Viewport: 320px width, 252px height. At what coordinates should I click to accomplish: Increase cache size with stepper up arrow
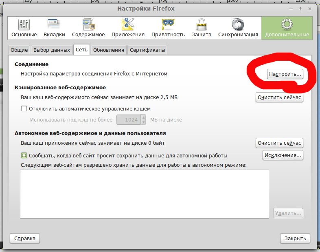(x=143, y=117)
